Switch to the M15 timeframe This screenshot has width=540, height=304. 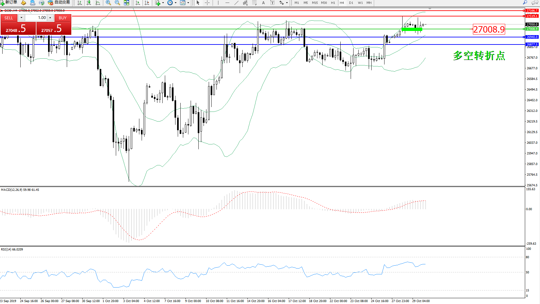coord(315,3)
